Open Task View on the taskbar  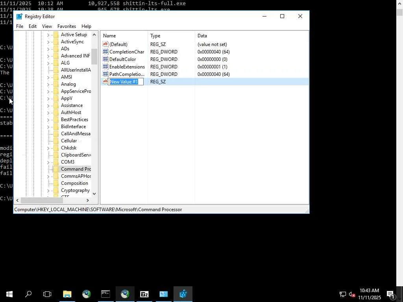coord(47,294)
